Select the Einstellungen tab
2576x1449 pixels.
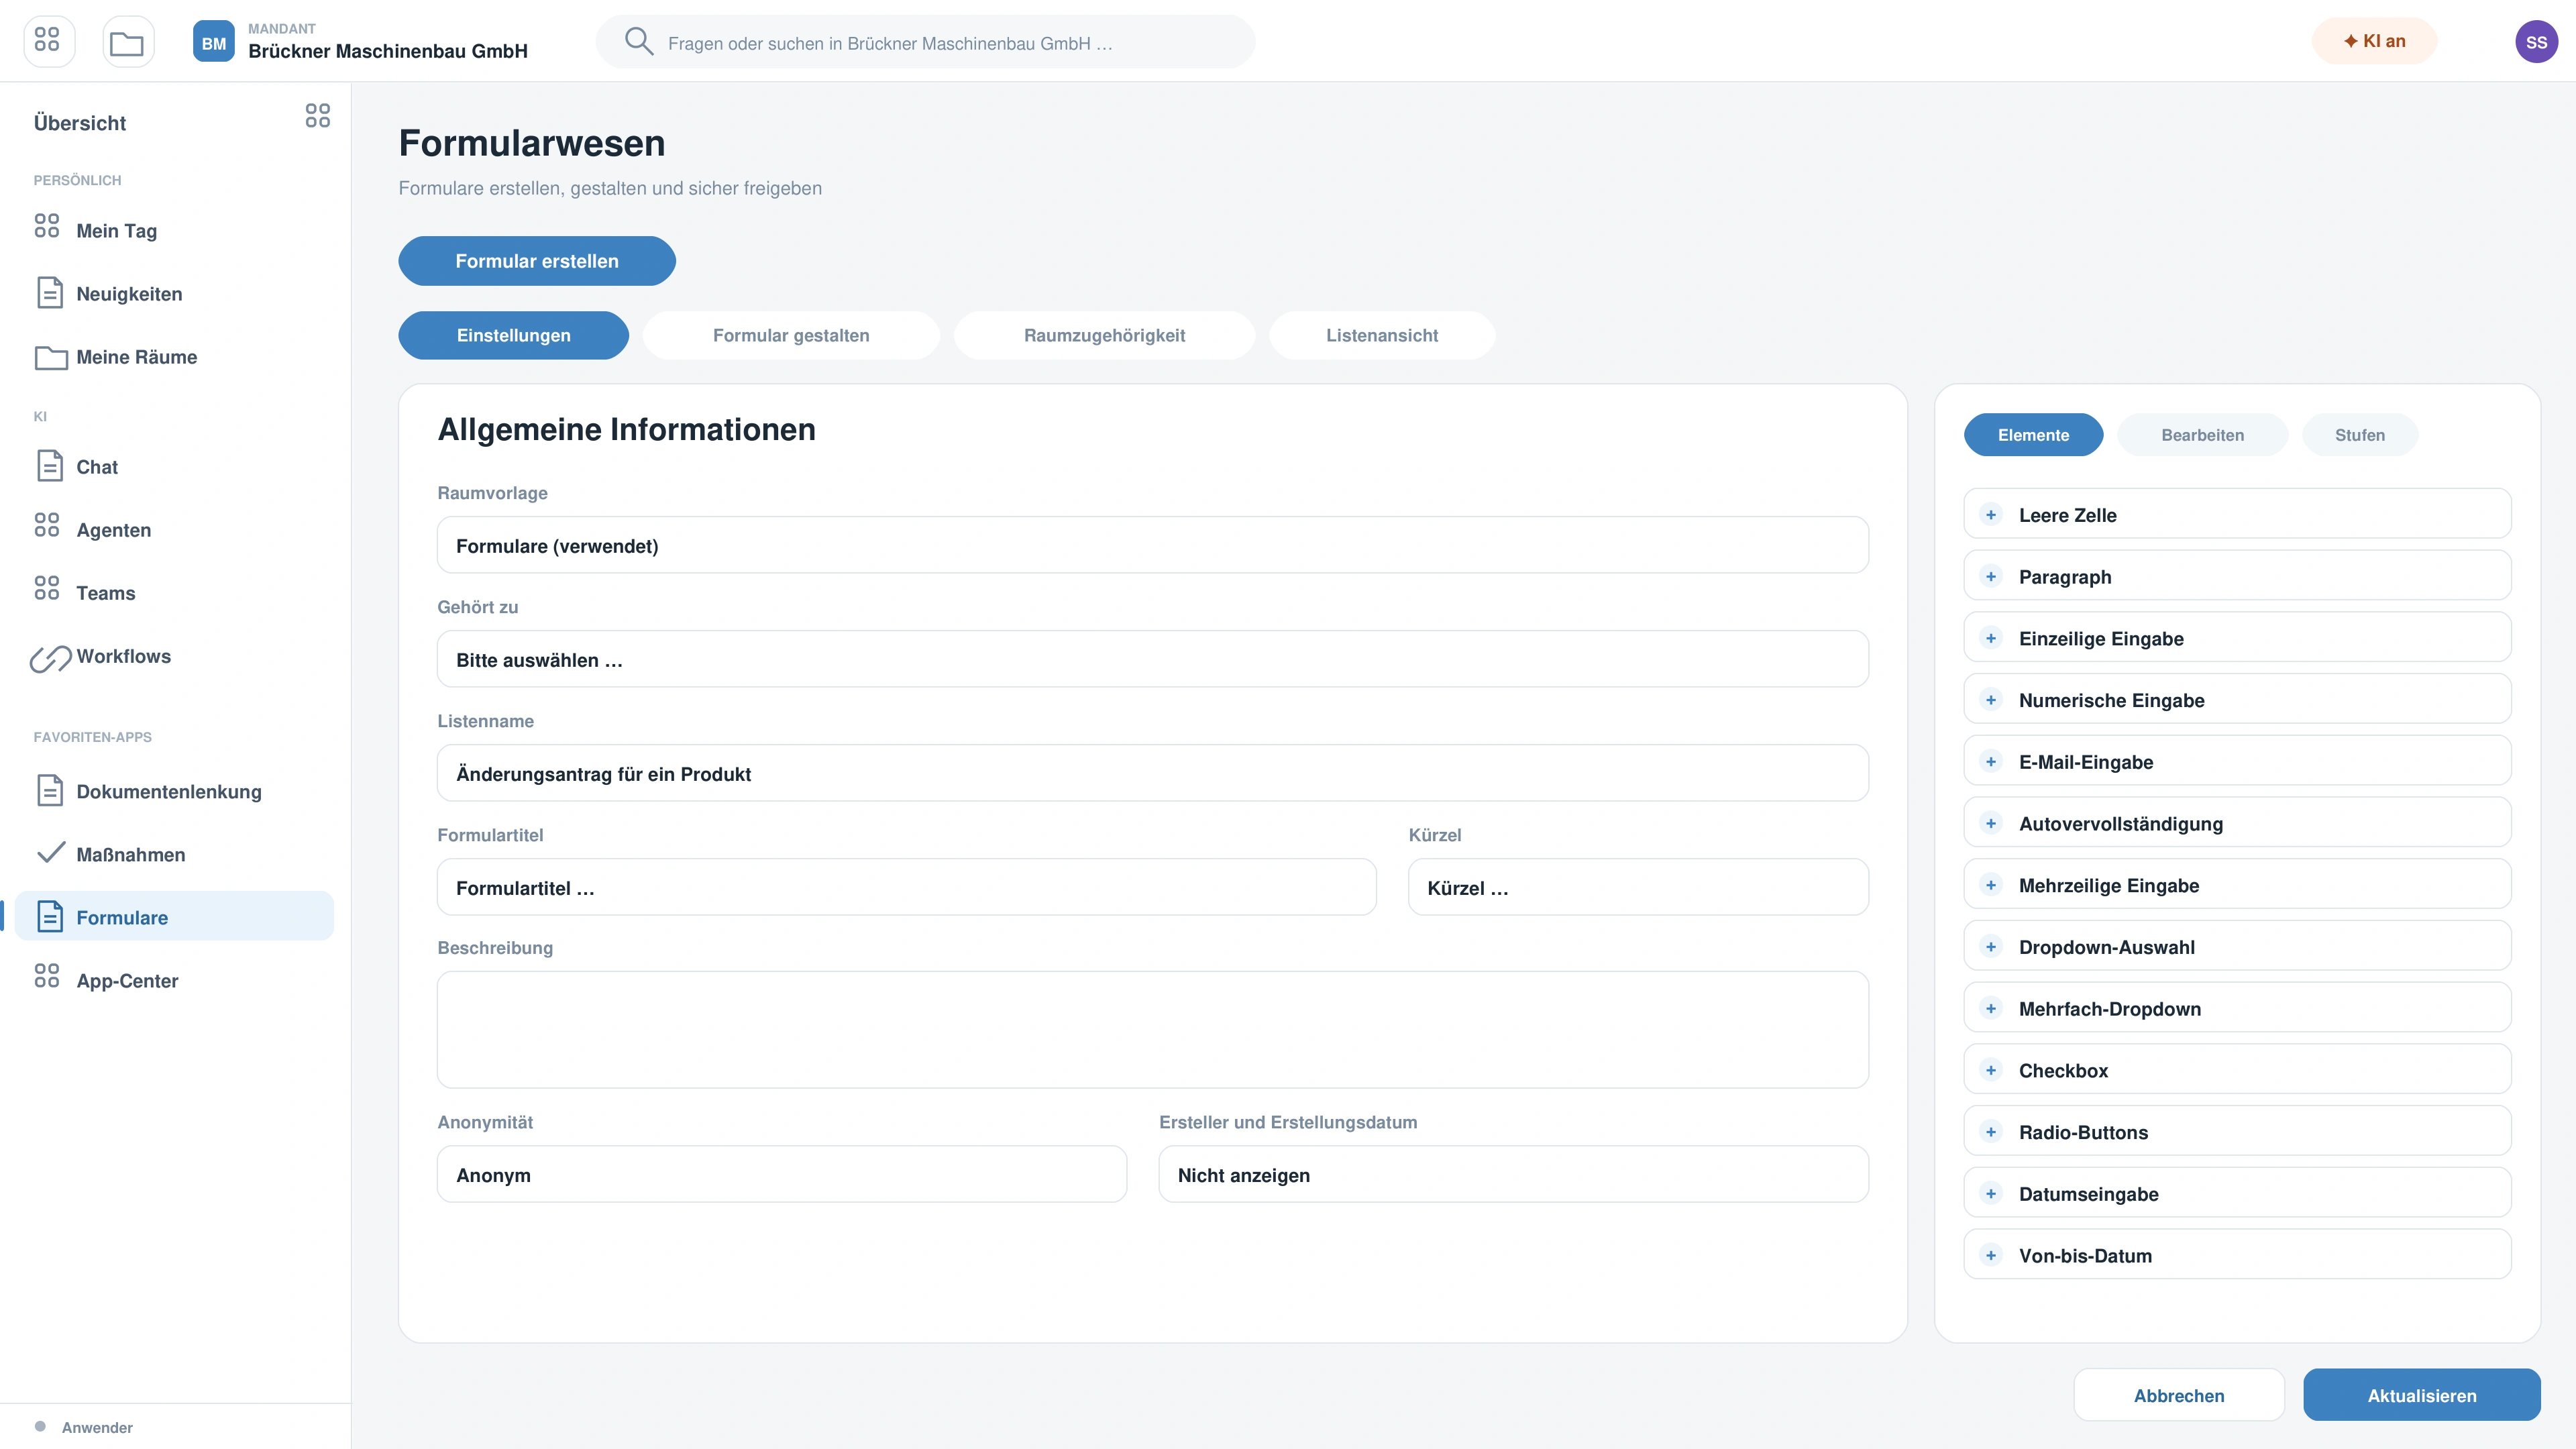(513, 335)
